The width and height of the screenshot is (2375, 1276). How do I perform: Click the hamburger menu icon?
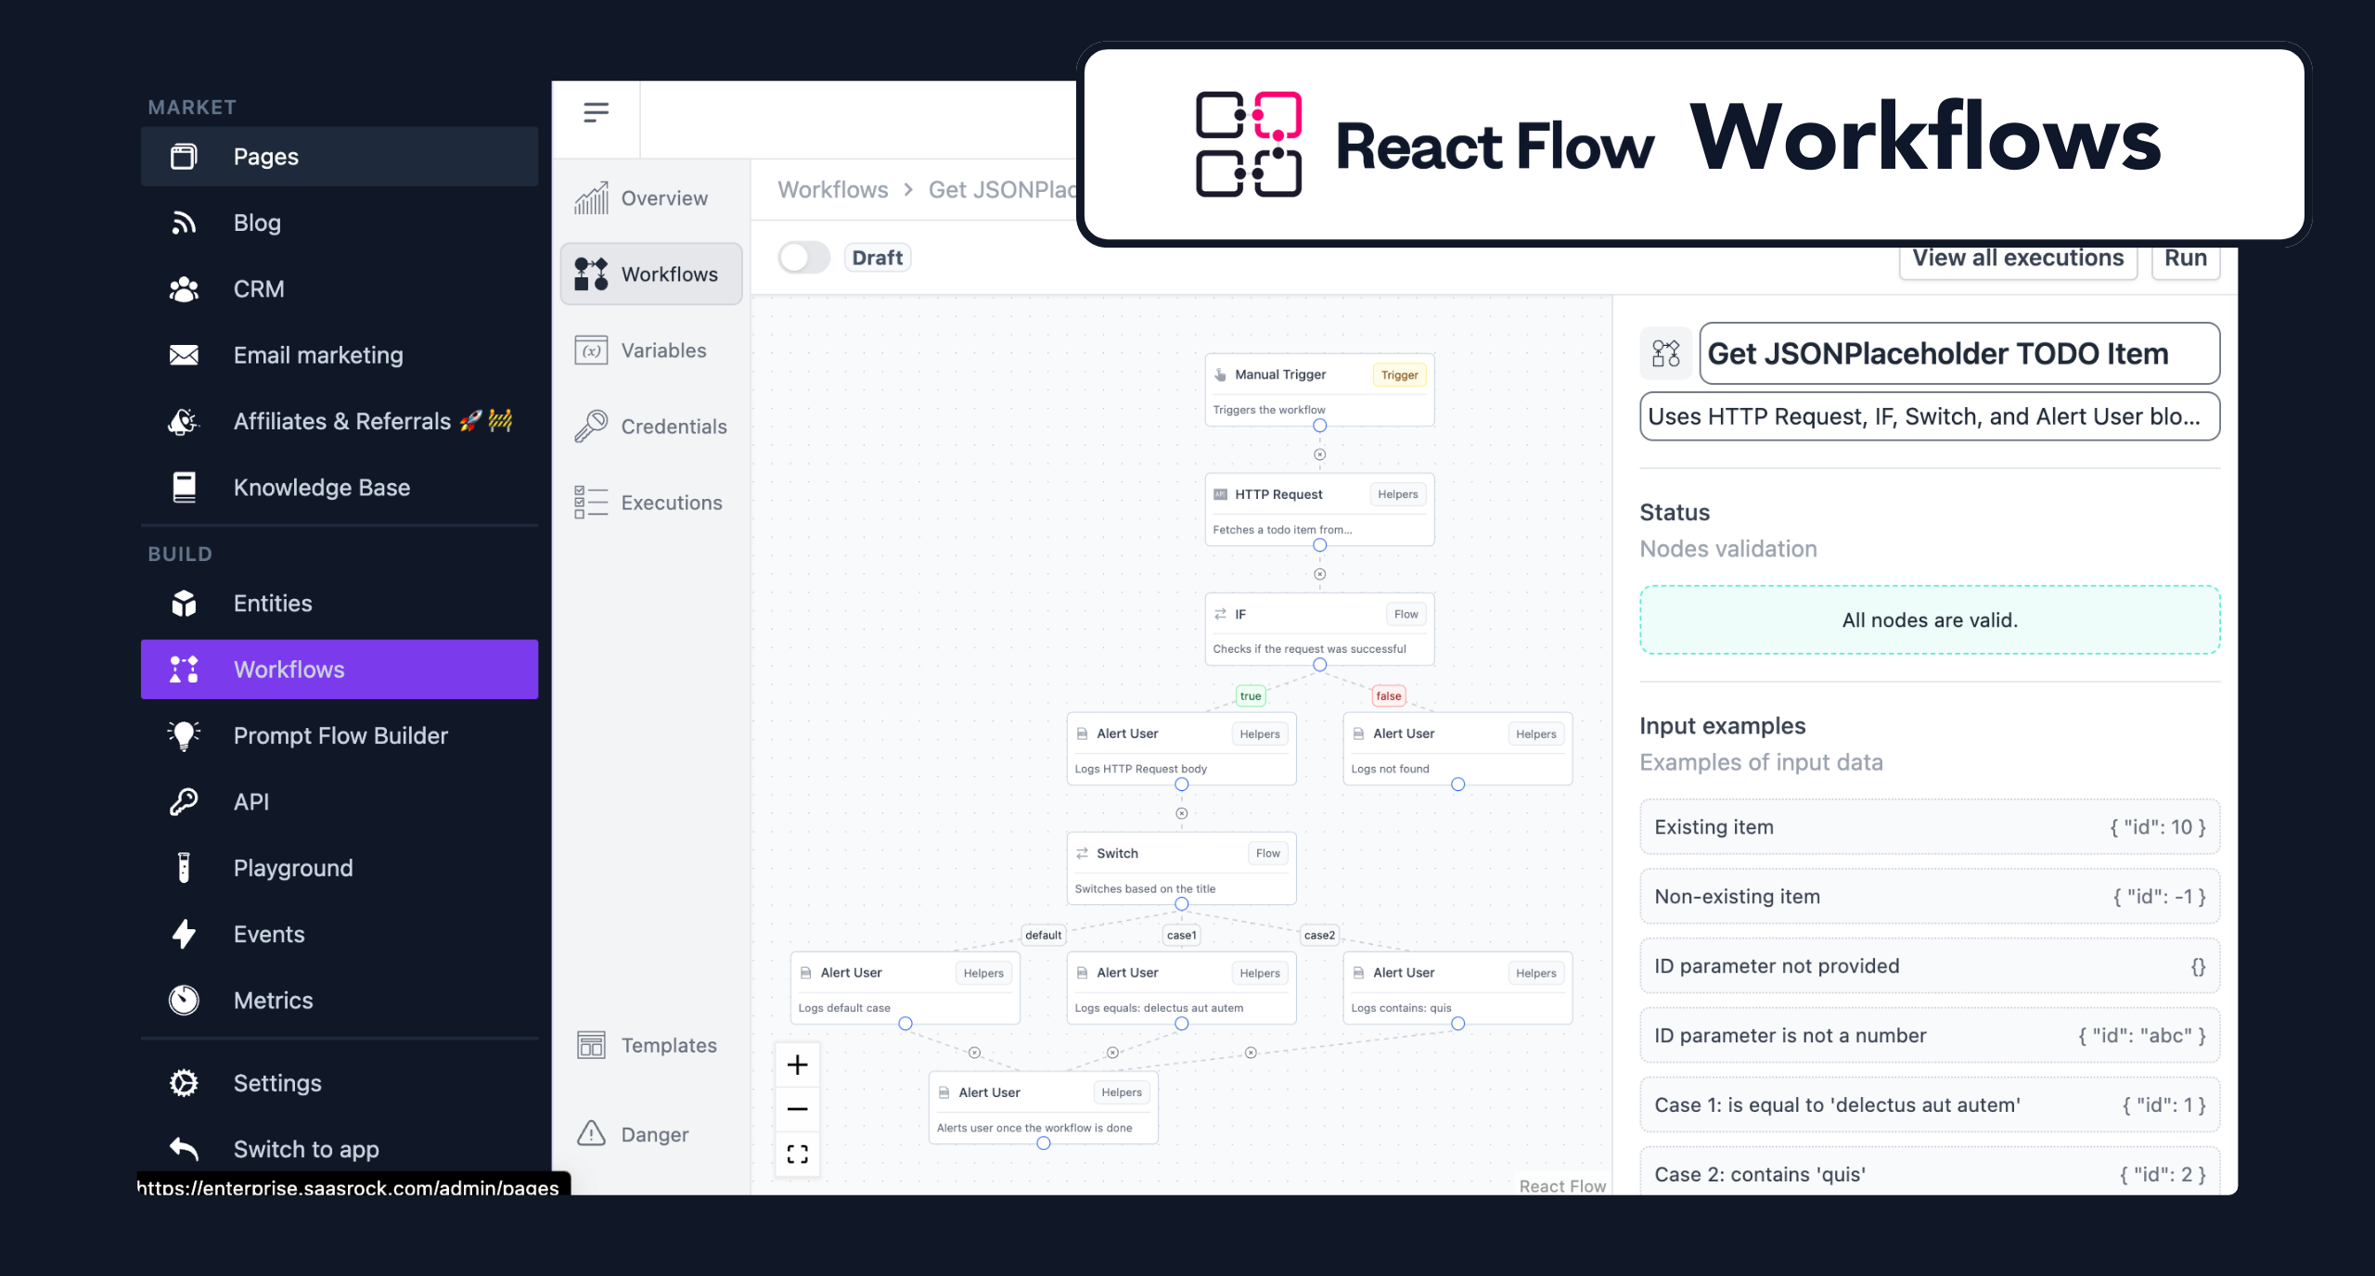596,112
